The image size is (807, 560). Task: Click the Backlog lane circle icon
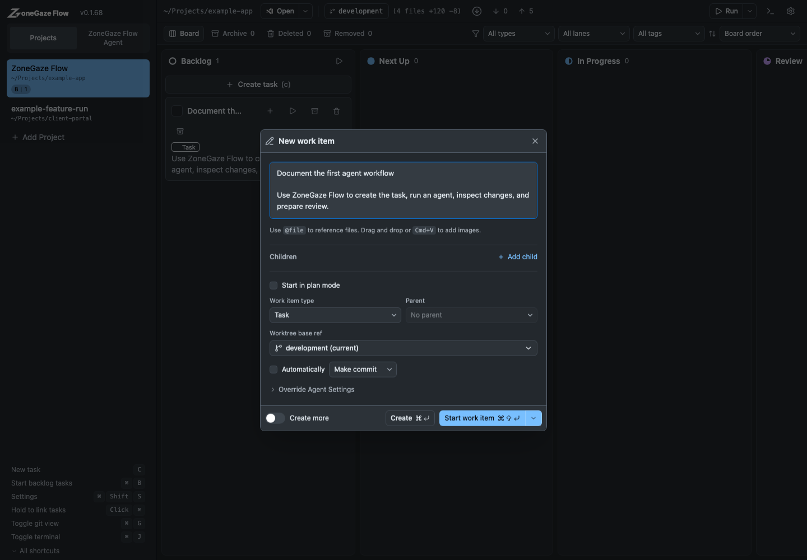(173, 61)
